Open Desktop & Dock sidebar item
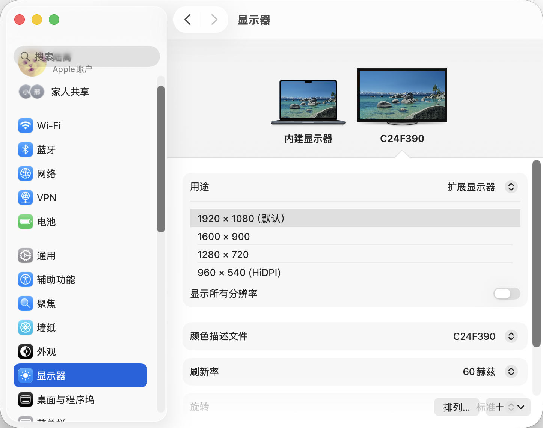This screenshot has width=543, height=428. (65, 400)
